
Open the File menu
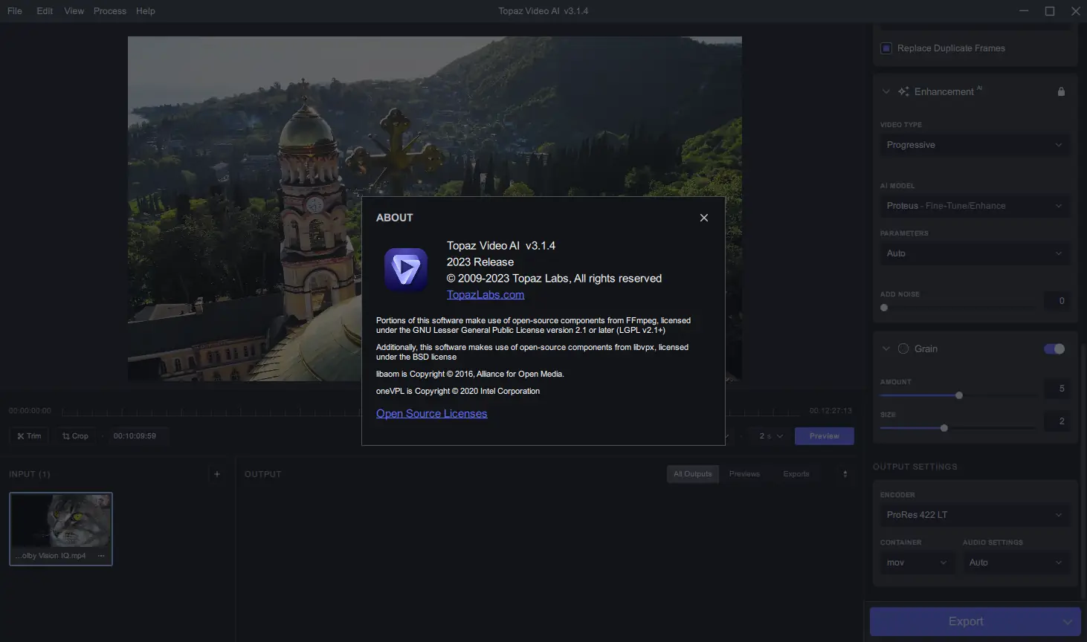coord(15,11)
